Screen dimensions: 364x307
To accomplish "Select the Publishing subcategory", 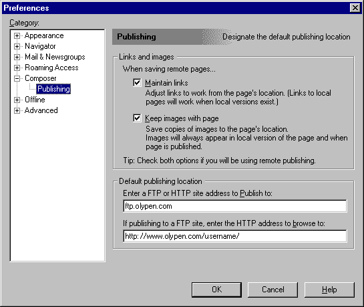I will click(x=53, y=89).
